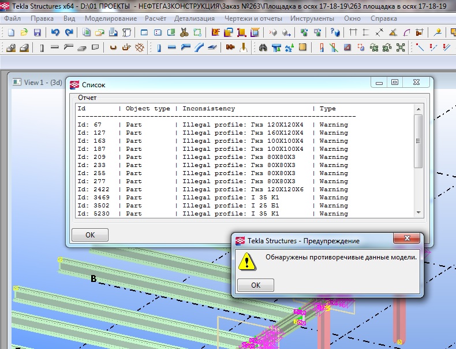Click the Save model toolbar icon
This screenshot has height=349, width=456.
pos(37,32)
